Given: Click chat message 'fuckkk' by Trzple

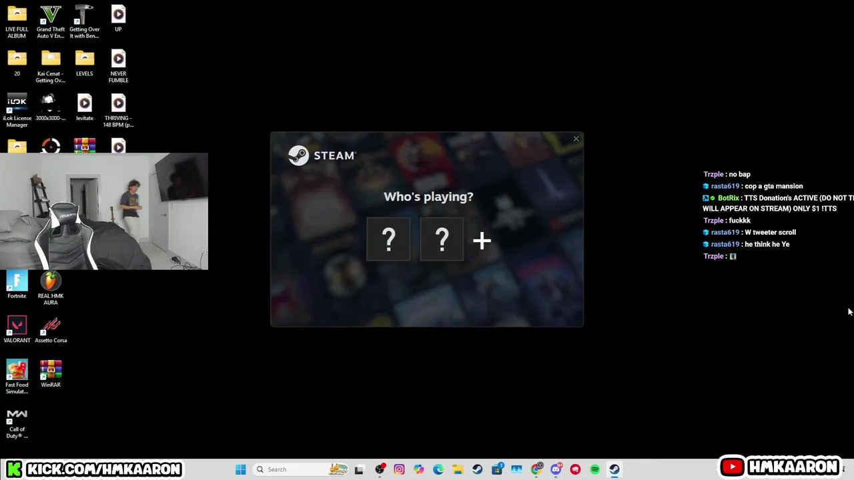Looking at the screenshot, I should pos(740,220).
